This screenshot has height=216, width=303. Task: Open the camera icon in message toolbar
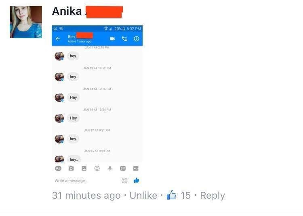(x=71, y=168)
